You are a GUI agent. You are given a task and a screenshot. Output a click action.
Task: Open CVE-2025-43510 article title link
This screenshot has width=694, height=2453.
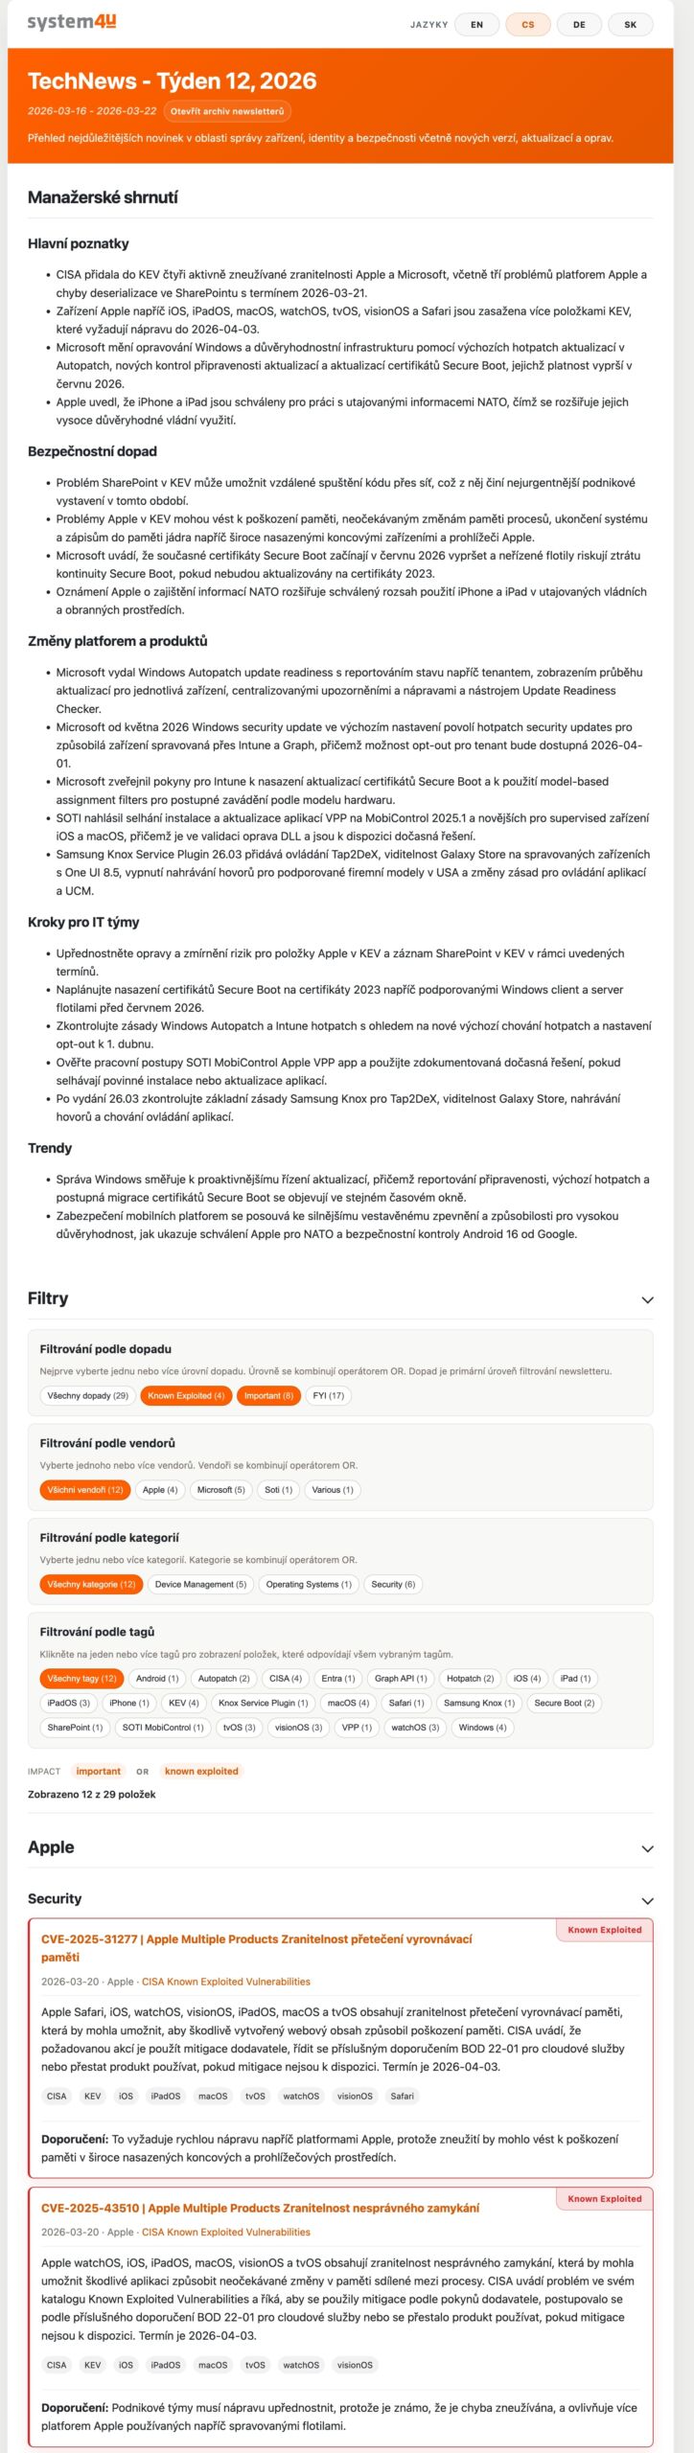260,2208
